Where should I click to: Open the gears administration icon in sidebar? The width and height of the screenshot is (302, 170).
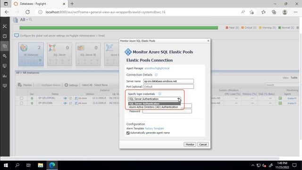[5, 56]
